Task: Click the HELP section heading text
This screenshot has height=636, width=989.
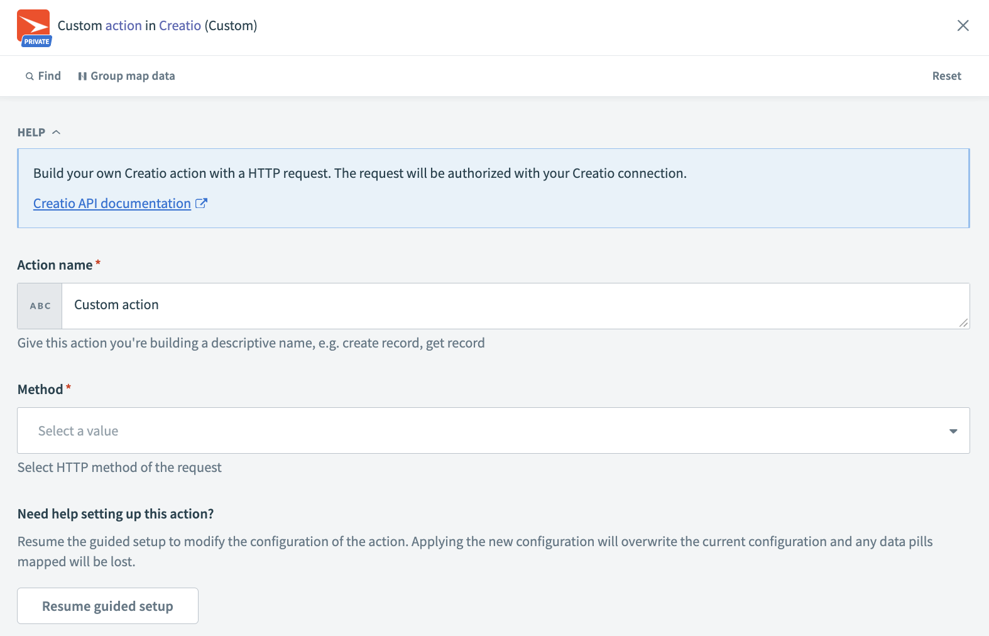Action: coord(31,133)
